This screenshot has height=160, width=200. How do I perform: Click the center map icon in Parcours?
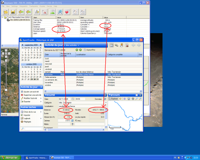pyautogui.click(x=133, y=99)
